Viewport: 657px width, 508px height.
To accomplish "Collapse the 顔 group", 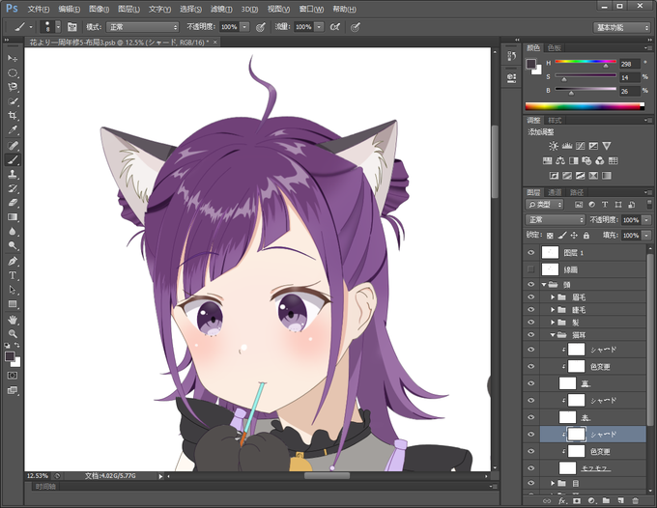I will [544, 284].
